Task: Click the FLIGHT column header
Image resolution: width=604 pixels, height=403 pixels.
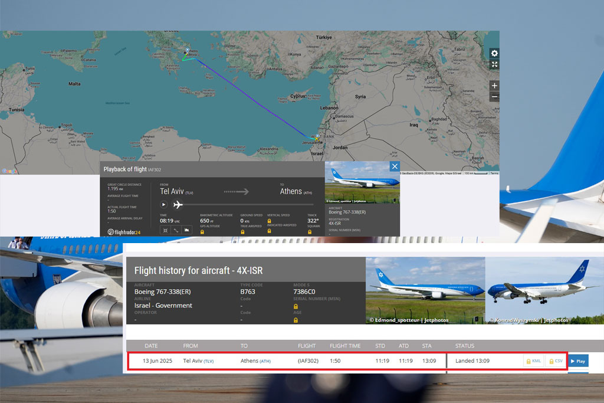Action: pos(307,346)
